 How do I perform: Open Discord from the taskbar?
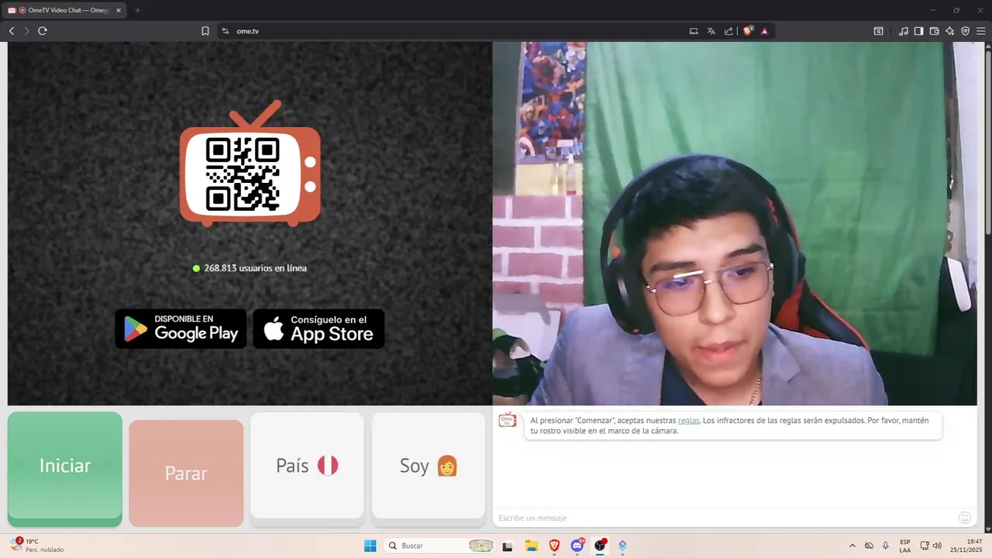[x=577, y=546]
